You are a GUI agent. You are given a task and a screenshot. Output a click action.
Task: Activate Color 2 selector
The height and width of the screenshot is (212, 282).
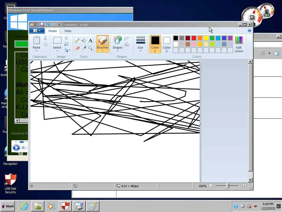(167, 44)
